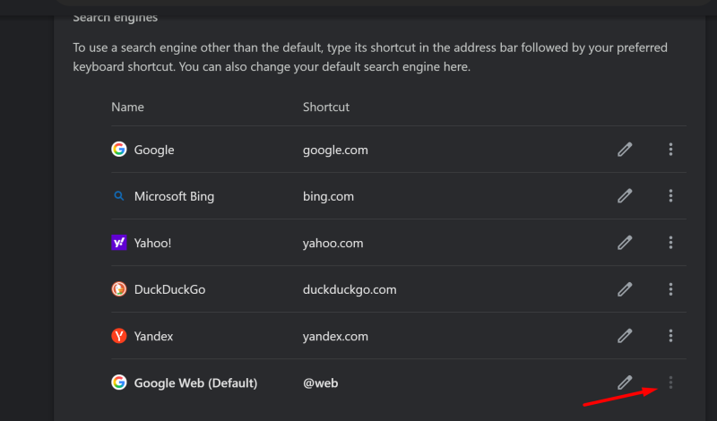Click the purple Yahoo! favicon

pos(118,243)
